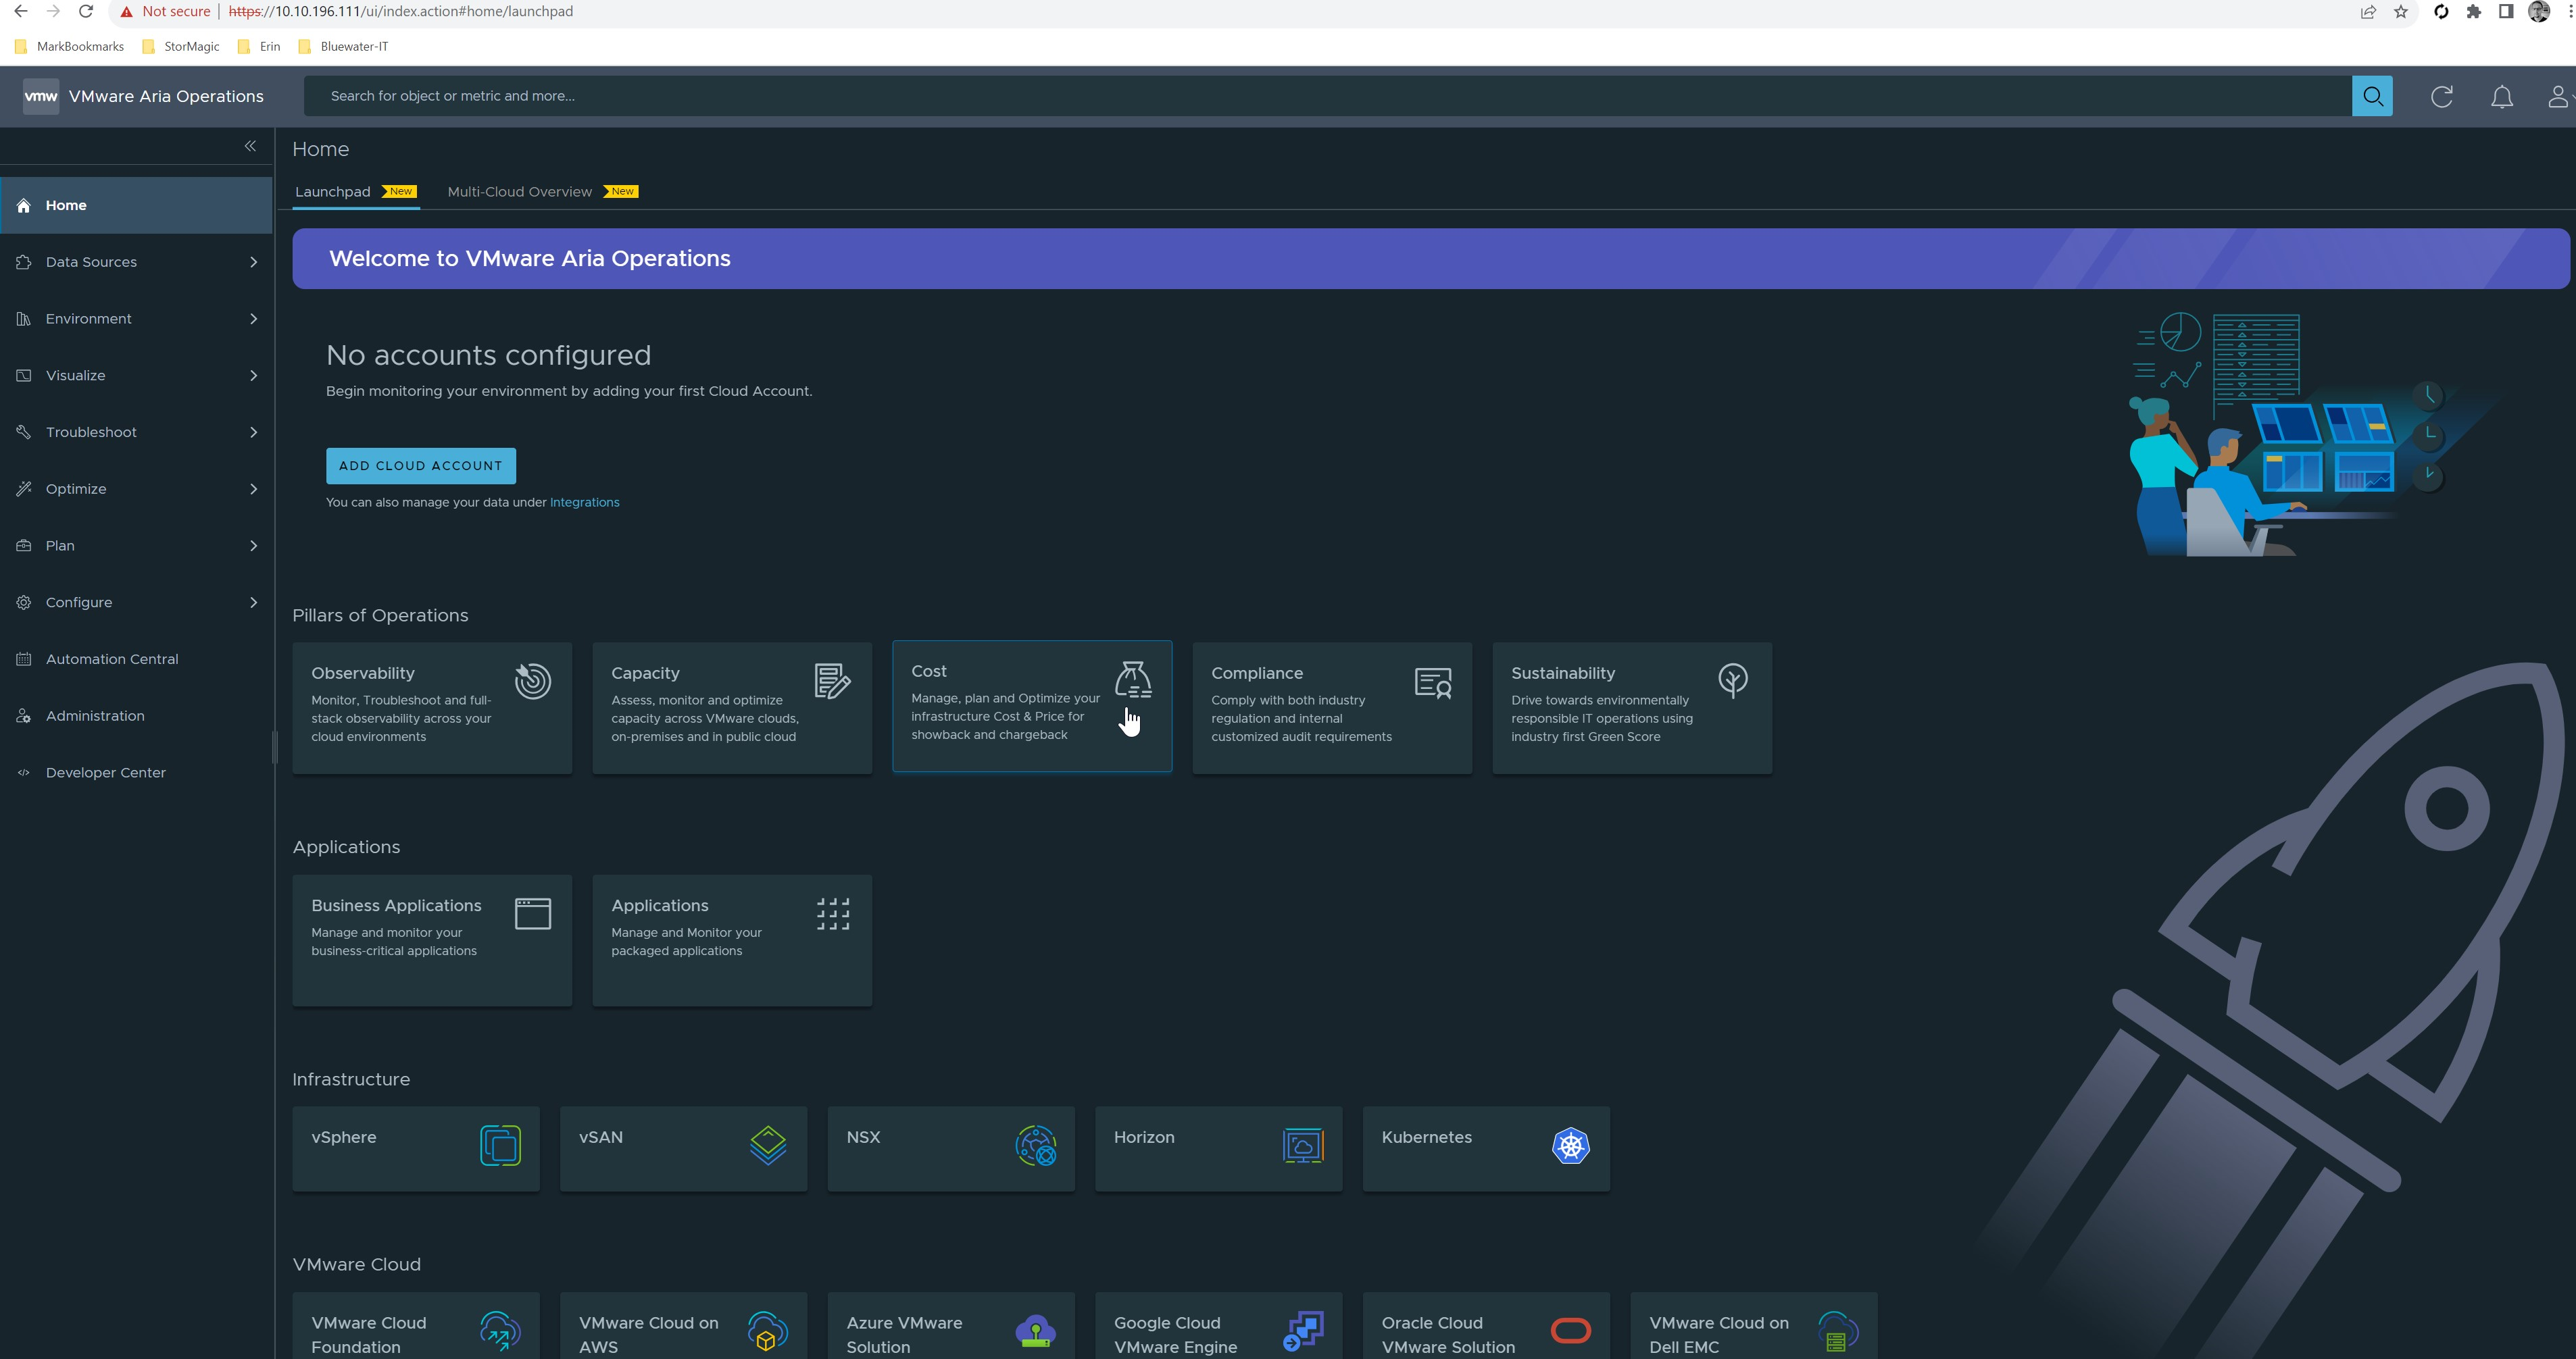Open the browser extensions puzzle icon

coord(2474,12)
